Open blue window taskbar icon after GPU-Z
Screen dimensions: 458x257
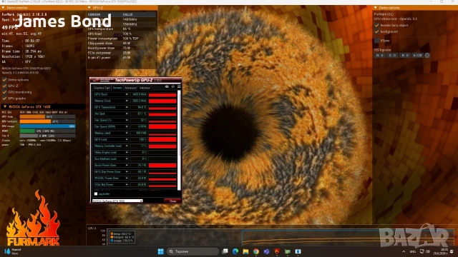pyautogui.click(x=298, y=251)
